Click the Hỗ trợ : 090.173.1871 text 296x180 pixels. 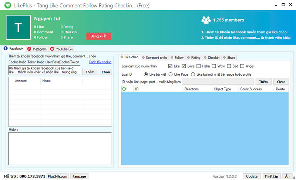[x=24, y=176]
